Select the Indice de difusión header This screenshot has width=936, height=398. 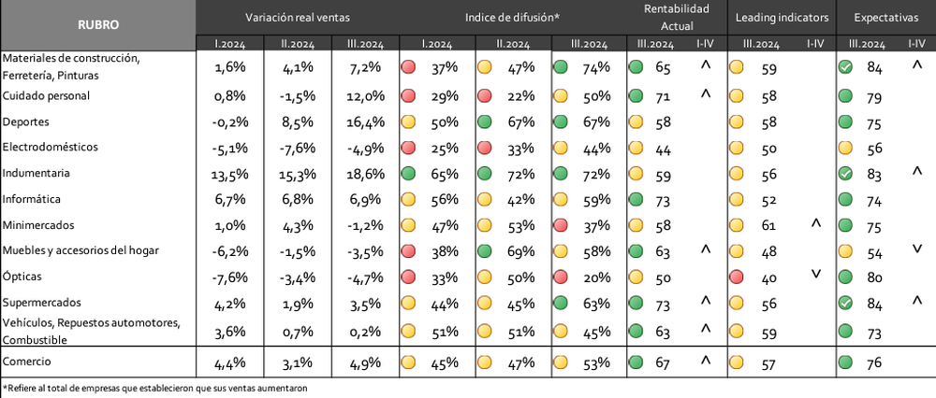pos(512,18)
